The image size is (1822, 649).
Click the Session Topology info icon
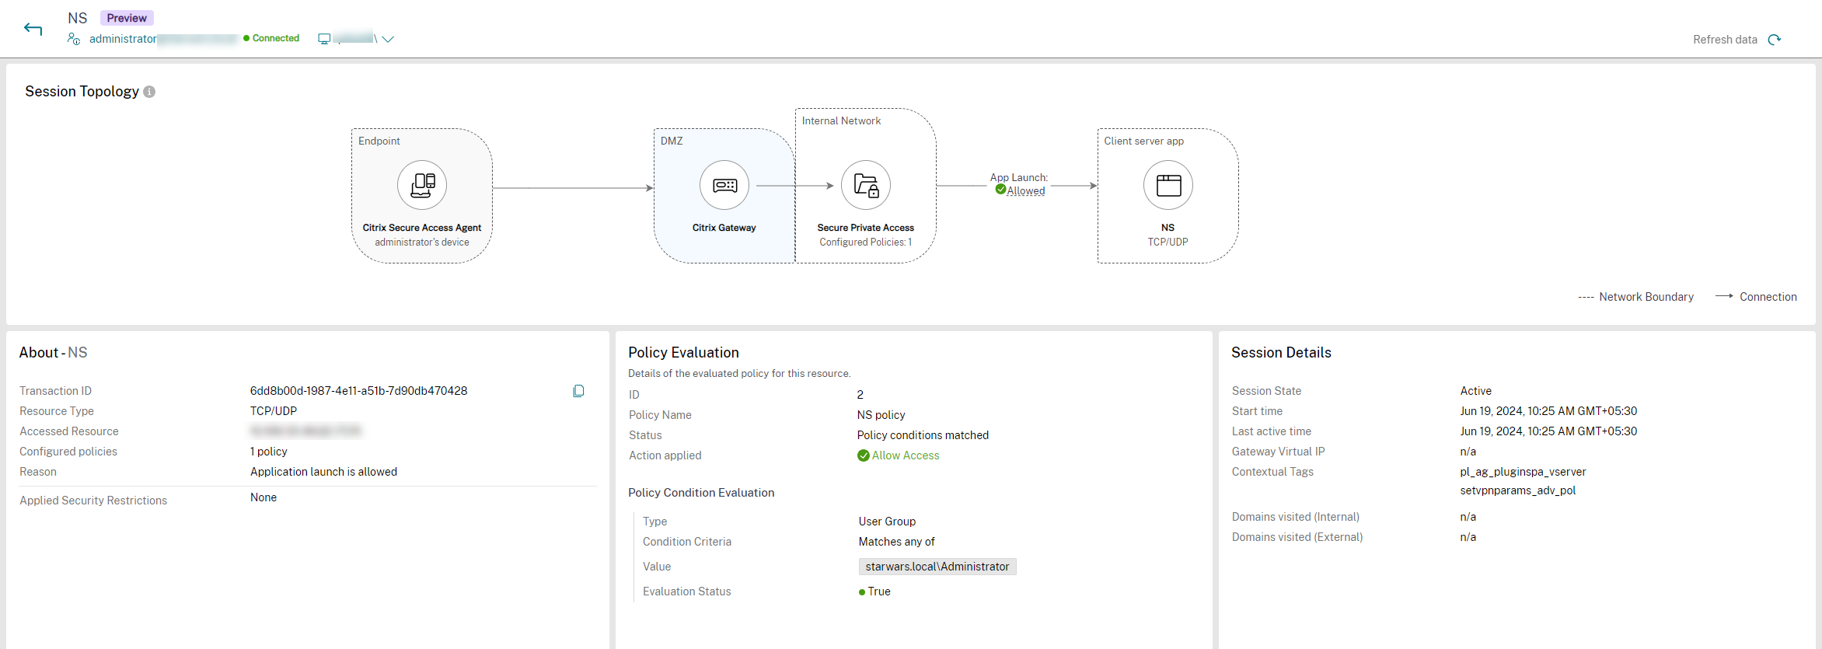coord(149,92)
